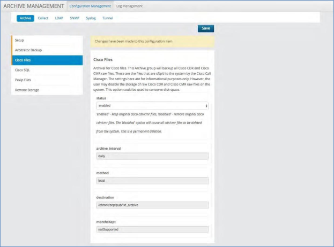Switch to the Log Management tab
The image size is (334, 247).
click(130, 6)
